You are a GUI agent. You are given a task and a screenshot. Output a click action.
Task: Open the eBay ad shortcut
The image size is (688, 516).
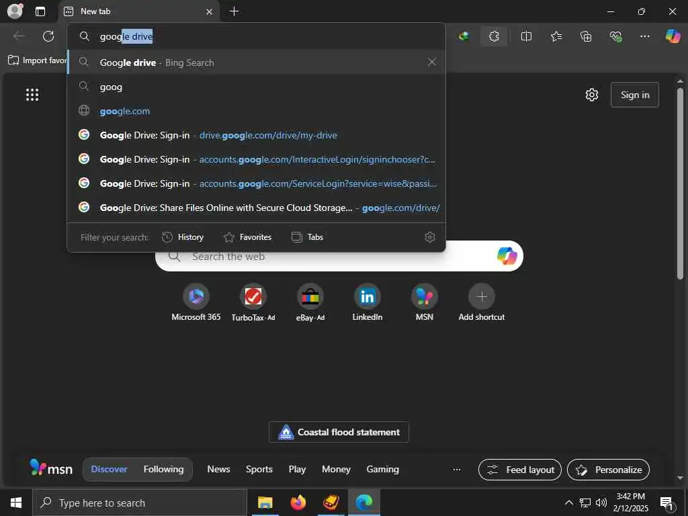(x=310, y=303)
